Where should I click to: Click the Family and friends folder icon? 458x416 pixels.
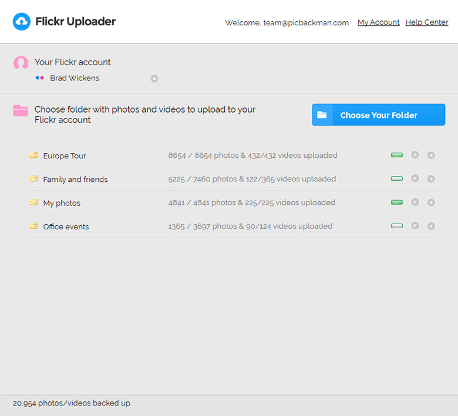pos(34,178)
